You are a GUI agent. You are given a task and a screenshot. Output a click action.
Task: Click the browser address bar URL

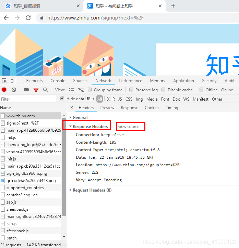(x=95, y=18)
